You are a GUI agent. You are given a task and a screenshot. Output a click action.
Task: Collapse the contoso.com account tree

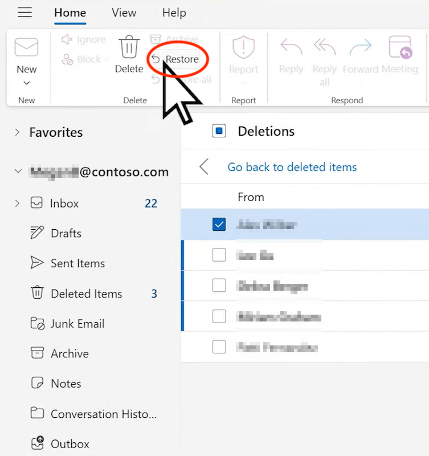tap(18, 171)
